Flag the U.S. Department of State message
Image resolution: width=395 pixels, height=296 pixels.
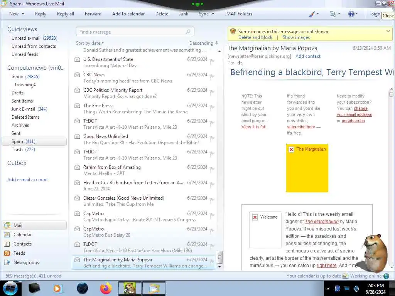pos(212,61)
